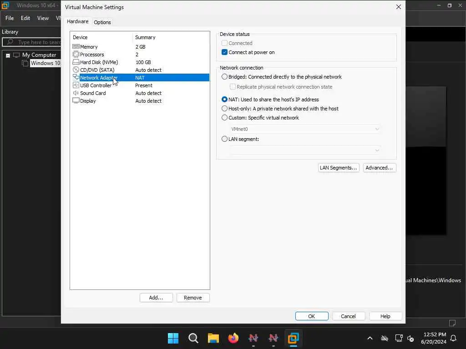Select Bridged network connection

click(x=224, y=76)
